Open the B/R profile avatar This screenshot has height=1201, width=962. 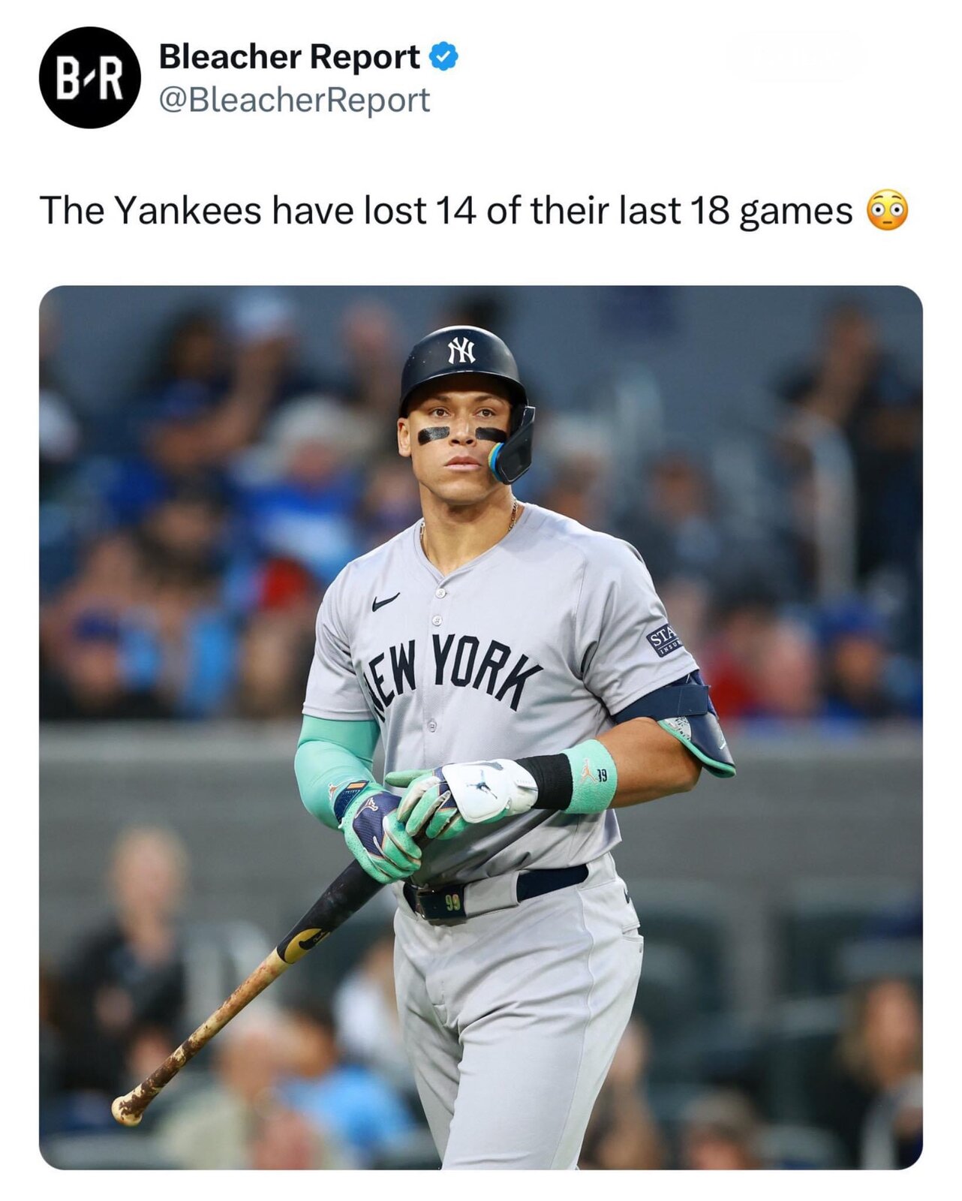point(90,77)
